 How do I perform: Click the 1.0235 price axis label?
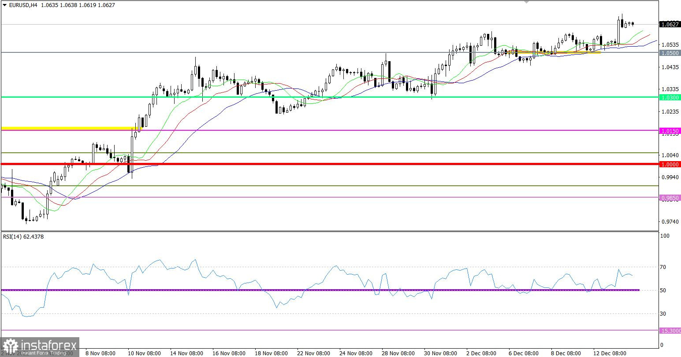(x=669, y=111)
